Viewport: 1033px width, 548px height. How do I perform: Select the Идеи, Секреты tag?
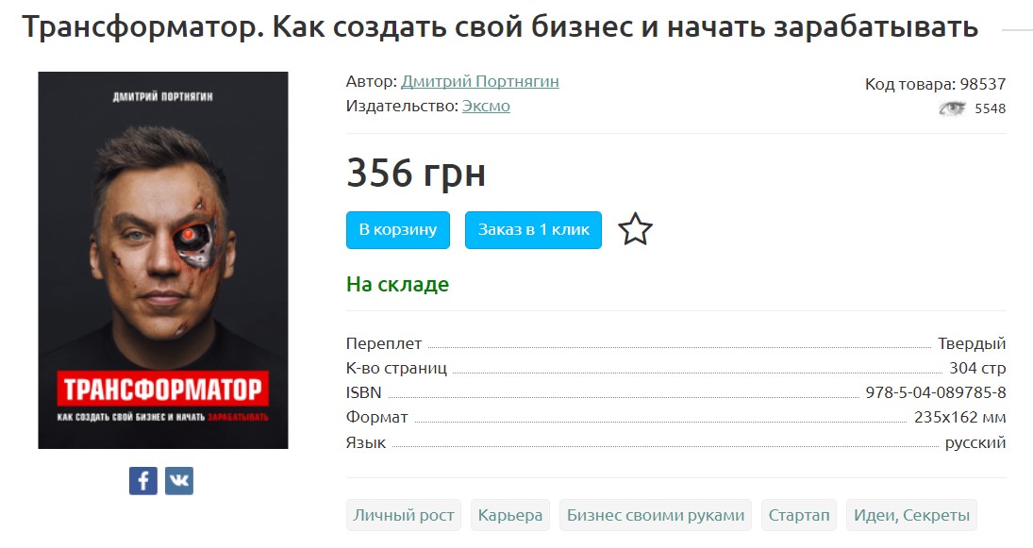[x=911, y=515]
